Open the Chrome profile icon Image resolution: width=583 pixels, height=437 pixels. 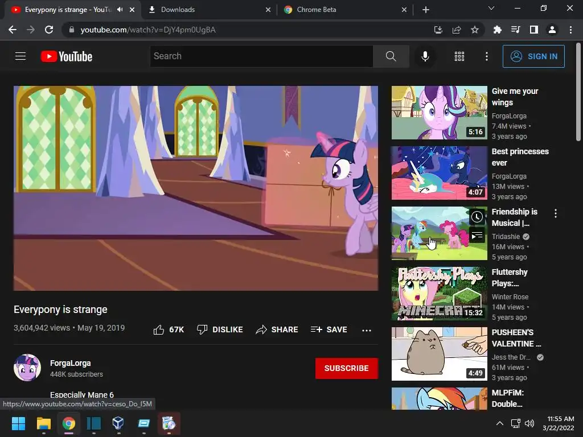point(552,30)
